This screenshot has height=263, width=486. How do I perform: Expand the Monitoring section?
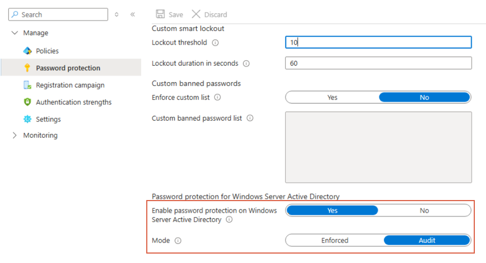(15, 135)
